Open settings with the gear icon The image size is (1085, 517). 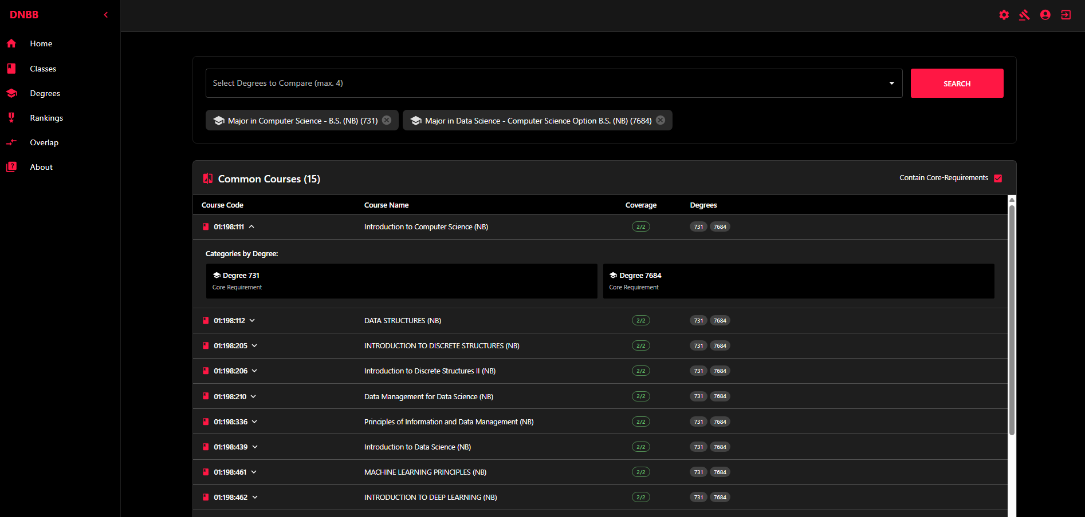(1004, 15)
